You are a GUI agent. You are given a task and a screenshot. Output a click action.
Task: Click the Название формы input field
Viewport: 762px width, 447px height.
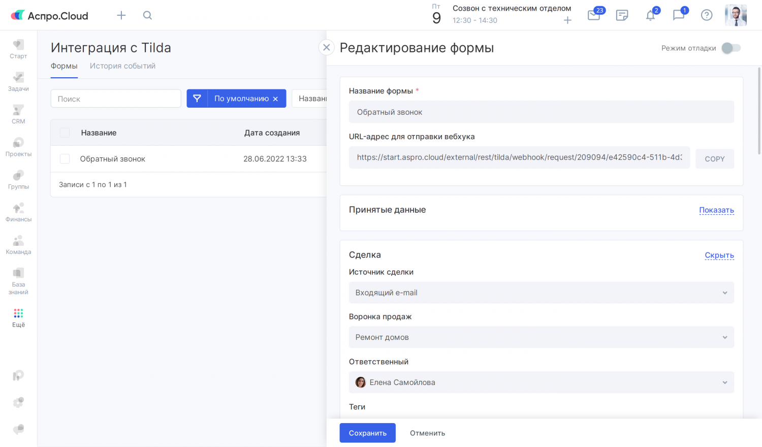coord(541,112)
